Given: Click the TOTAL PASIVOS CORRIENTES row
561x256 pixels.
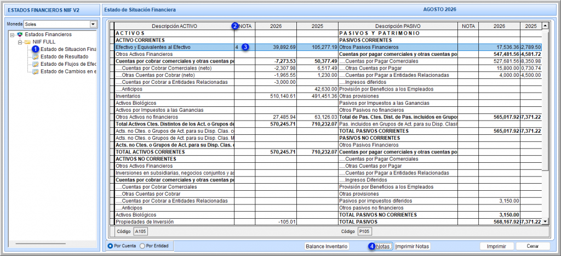Looking at the screenshot, I should pyautogui.click(x=398, y=131).
